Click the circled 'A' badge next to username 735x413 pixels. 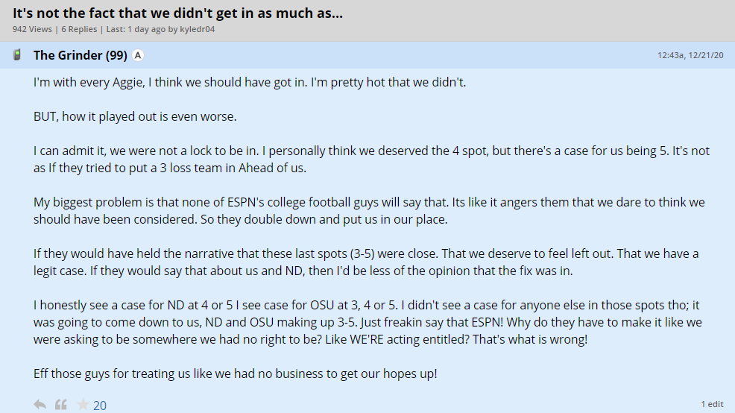pyautogui.click(x=138, y=55)
